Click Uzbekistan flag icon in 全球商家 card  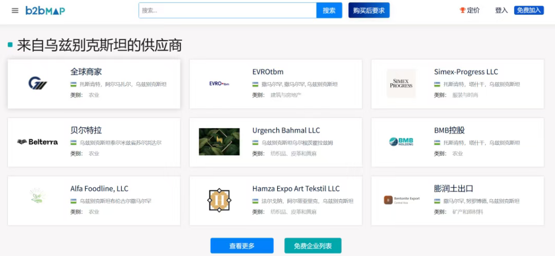click(74, 84)
